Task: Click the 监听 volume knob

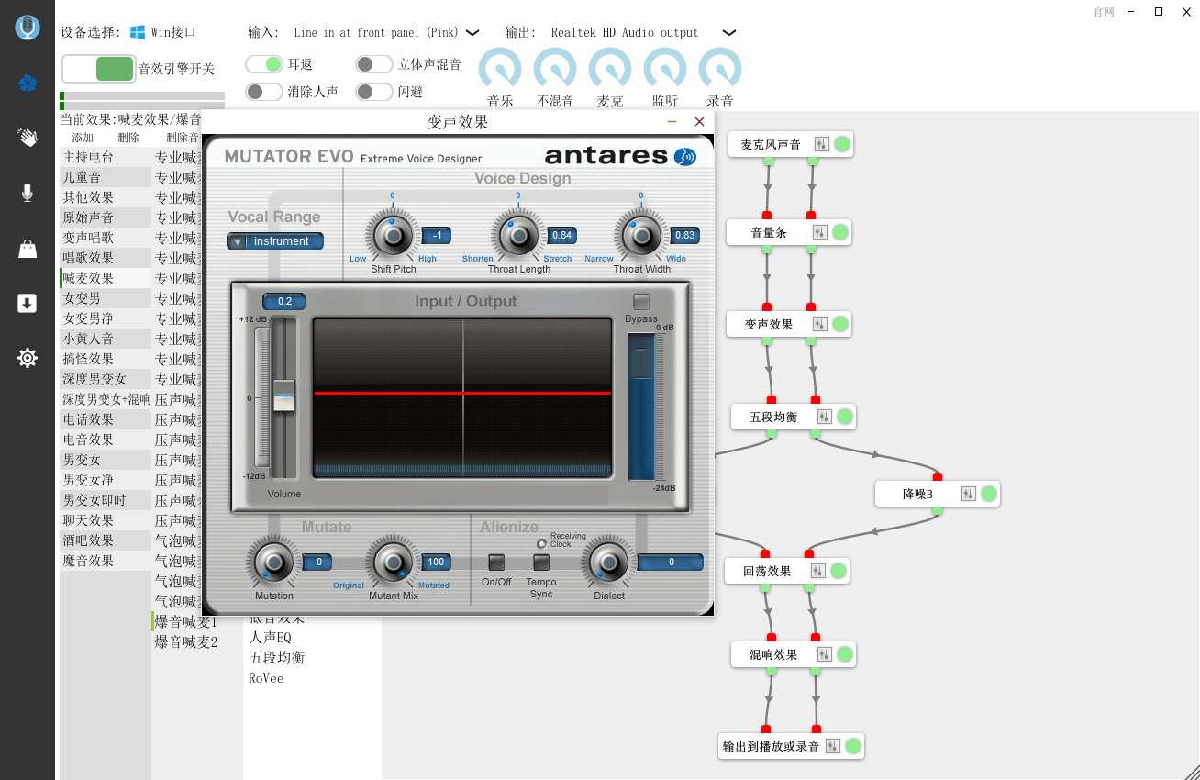Action: pyautogui.click(x=665, y=70)
